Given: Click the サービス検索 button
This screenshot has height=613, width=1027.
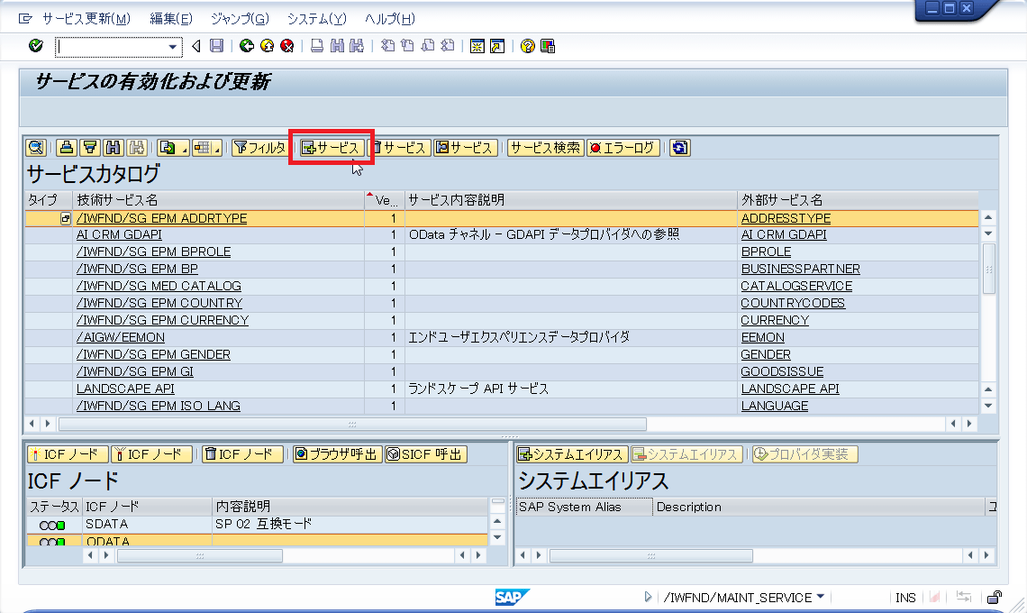Looking at the screenshot, I should click(x=546, y=148).
